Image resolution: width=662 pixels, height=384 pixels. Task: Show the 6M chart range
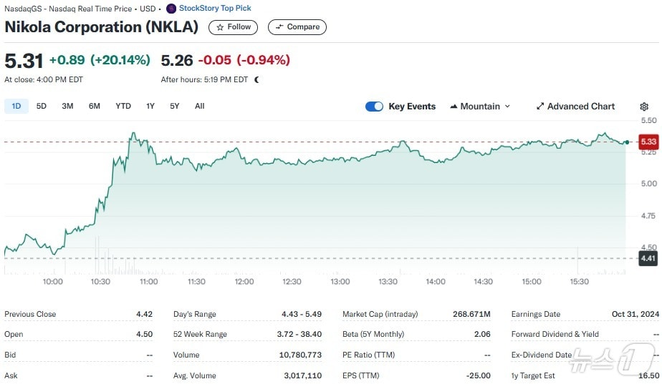tap(95, 106)
